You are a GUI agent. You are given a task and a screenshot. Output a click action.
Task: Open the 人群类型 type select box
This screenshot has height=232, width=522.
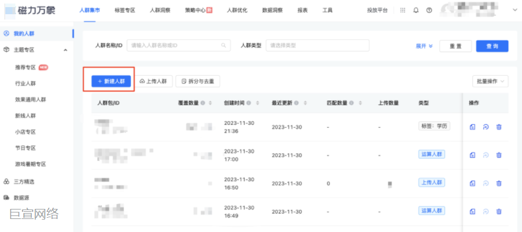point(318,46)
